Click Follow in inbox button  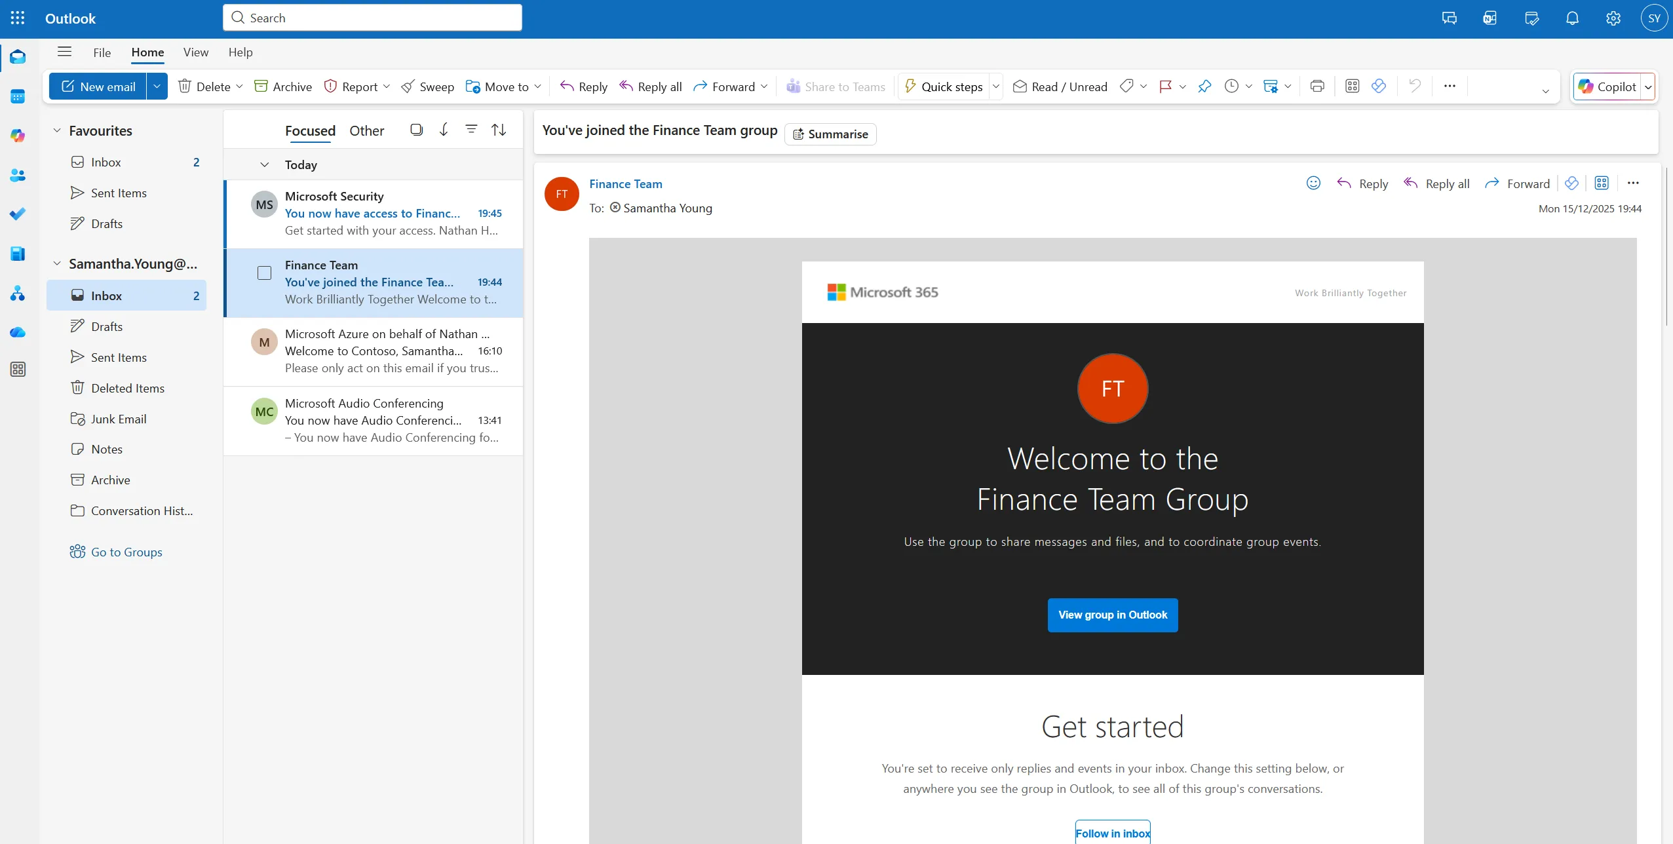[1113, 833]
